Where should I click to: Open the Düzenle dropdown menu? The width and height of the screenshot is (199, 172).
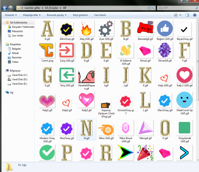(x=11, y=15)
